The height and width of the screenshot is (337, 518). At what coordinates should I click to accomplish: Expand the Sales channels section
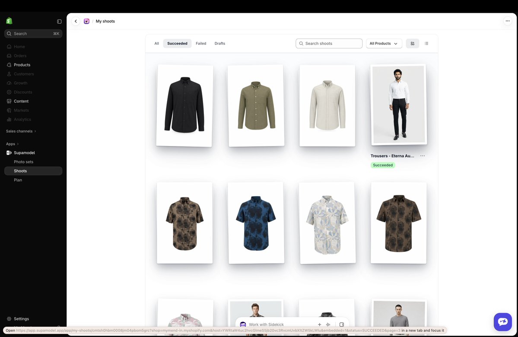(x=21, y=131)
